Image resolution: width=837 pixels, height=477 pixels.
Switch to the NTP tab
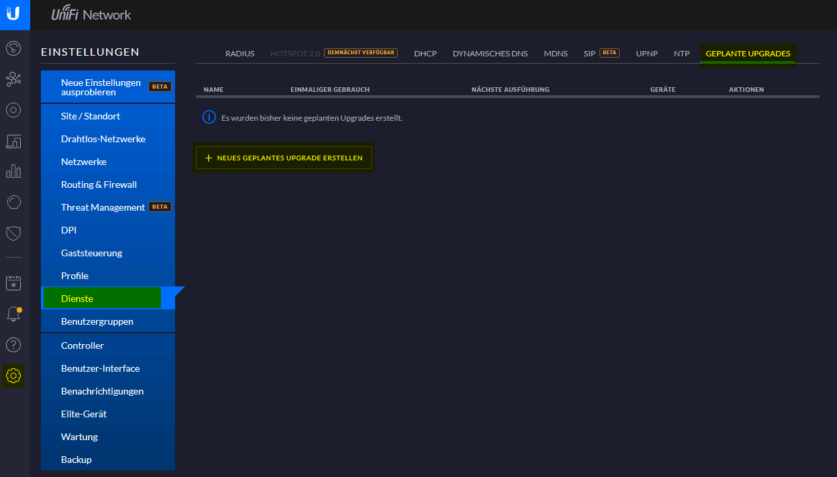tap(681, 54)
